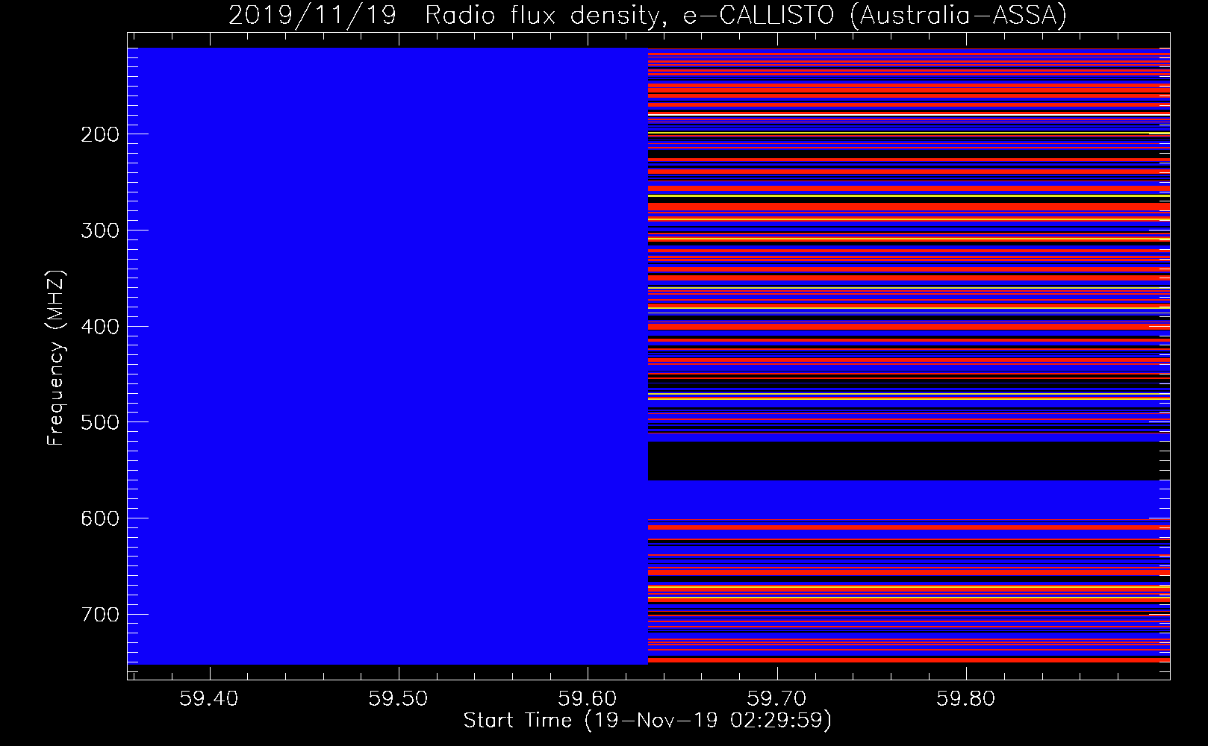Click the solid blue band just above 600 MHz
This screenshot has width=1208, height=746.
pos(908,499)
